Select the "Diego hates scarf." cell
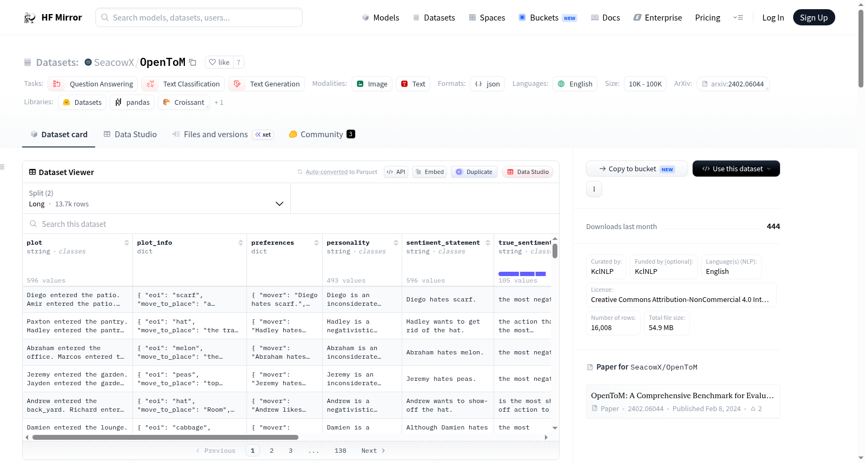Image resolution: width=865 pixels, height=463 pixels. pos(448,299)
